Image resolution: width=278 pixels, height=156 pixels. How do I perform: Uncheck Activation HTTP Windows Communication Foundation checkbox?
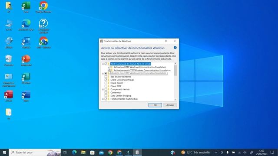pos(109,67)
